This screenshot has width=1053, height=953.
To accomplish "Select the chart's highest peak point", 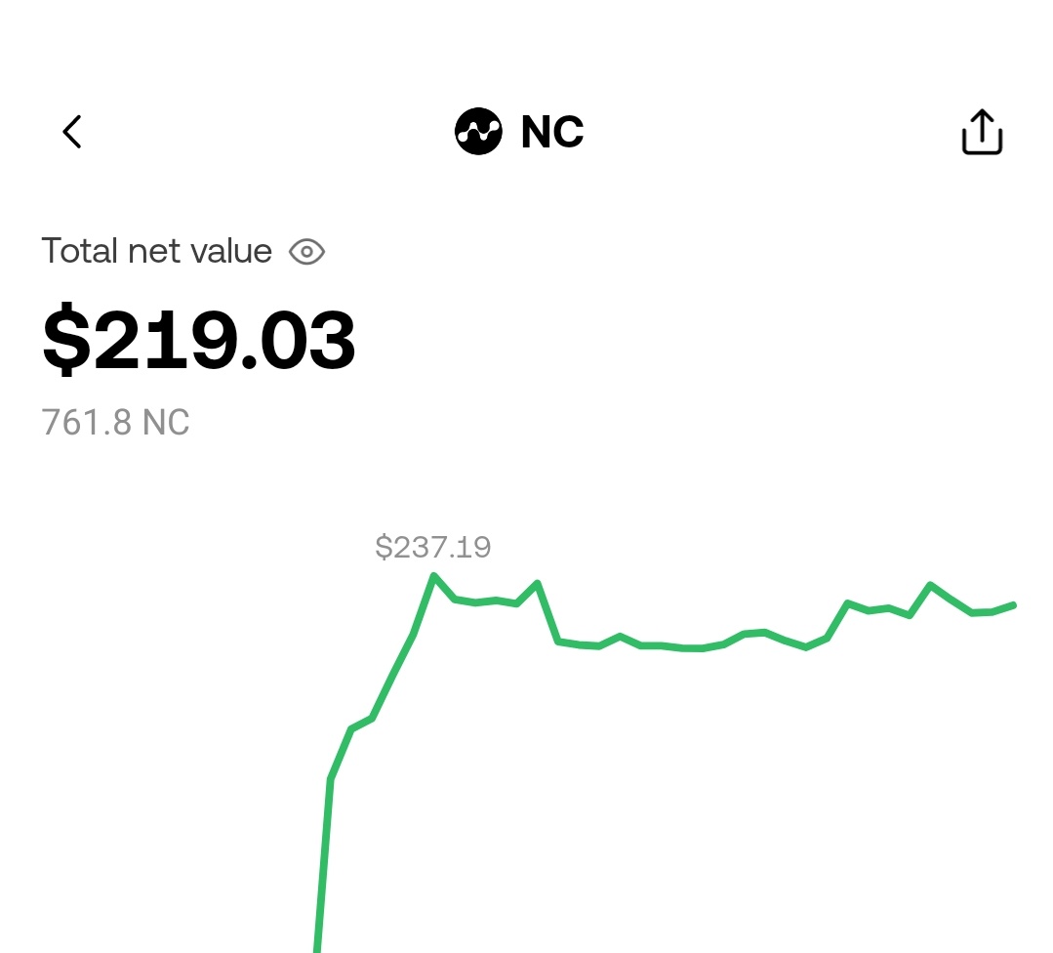I will pos(434,576).
